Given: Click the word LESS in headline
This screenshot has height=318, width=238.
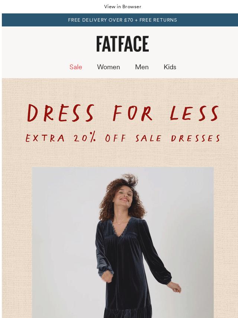Looking at the screenshot, I should (x=194, y=113).
